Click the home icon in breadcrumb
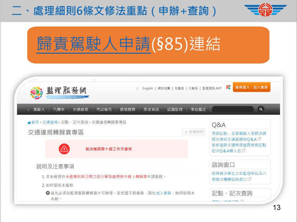297x222 pixels. coord(29,123)
